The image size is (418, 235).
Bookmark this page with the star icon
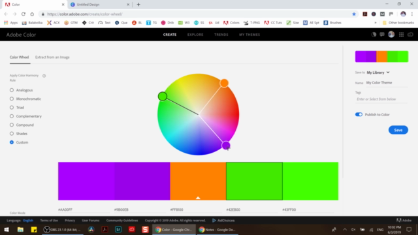(354, 14)
